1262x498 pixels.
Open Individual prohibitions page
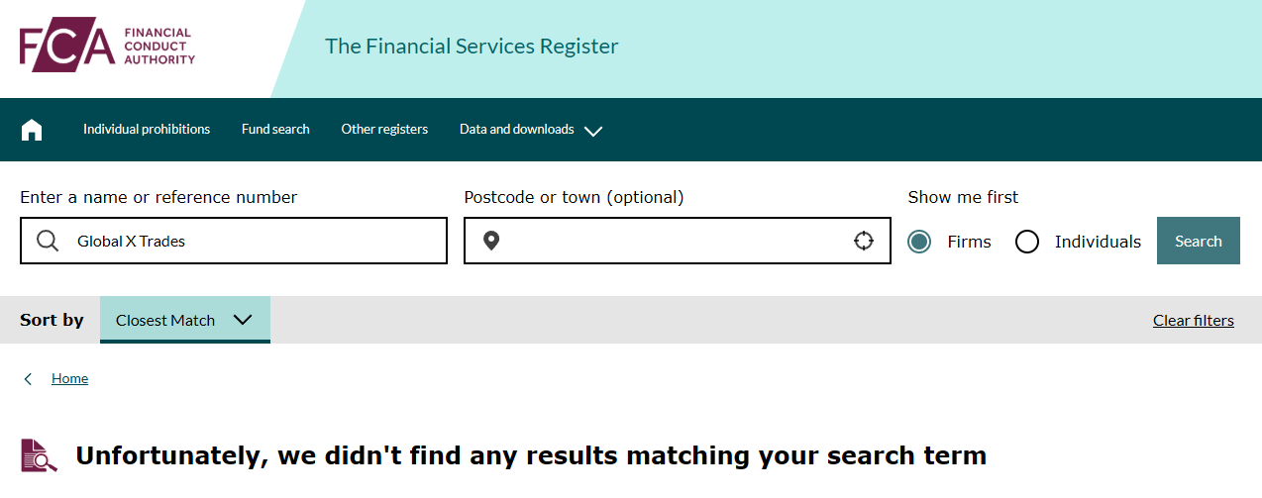click(147, 130)
